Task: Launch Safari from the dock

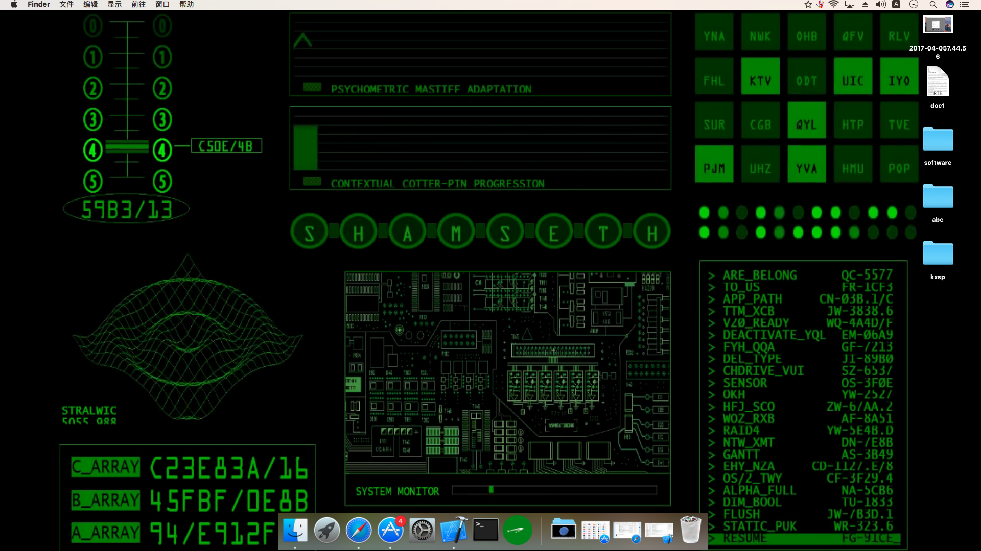Action: pos(359,530)
